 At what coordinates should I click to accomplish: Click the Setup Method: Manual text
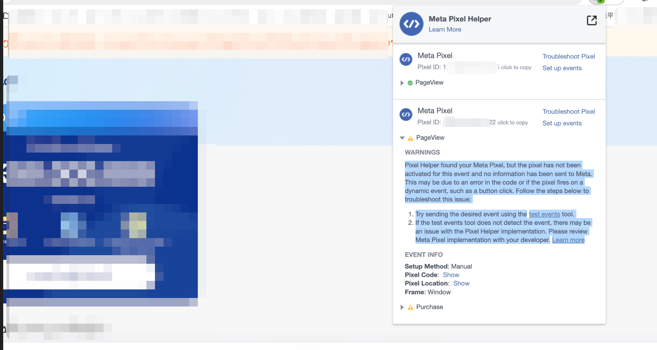click(x=438, y=266)
